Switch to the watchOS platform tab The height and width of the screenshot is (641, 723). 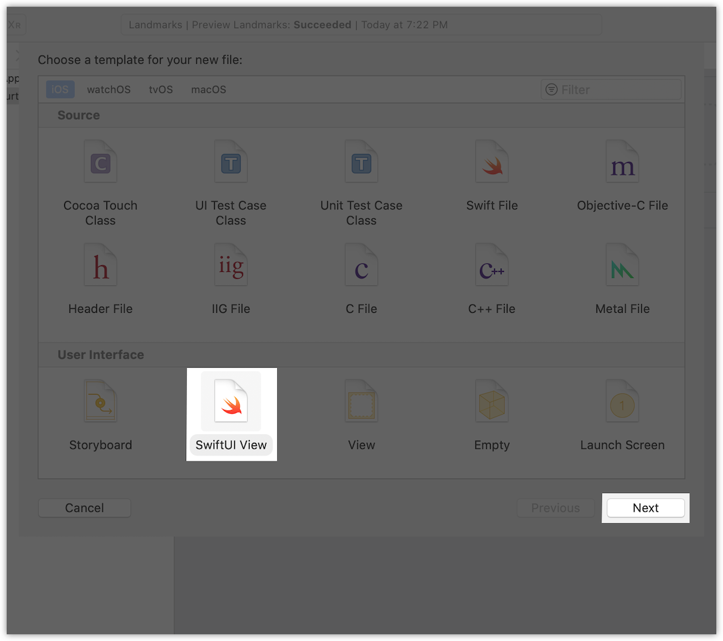[x=109, y=90]
